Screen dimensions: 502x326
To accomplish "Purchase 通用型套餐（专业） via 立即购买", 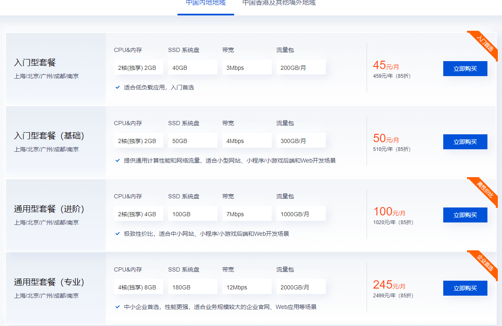I will 465,288.
